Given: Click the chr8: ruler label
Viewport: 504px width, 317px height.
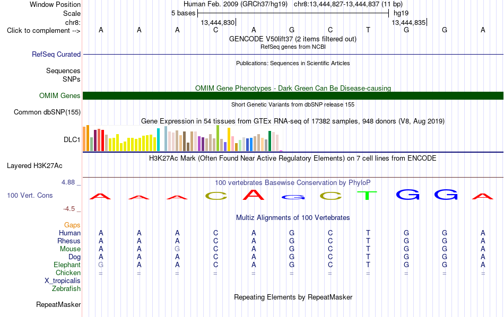Looking at the screenshot, I should click(x=73, y=22).
